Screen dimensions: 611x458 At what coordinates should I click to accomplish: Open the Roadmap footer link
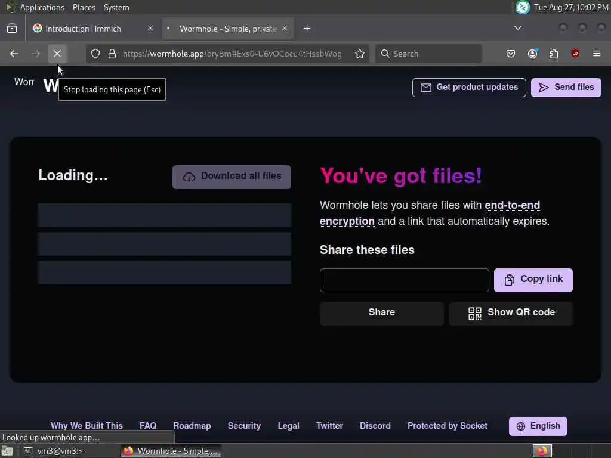point(192,426)
